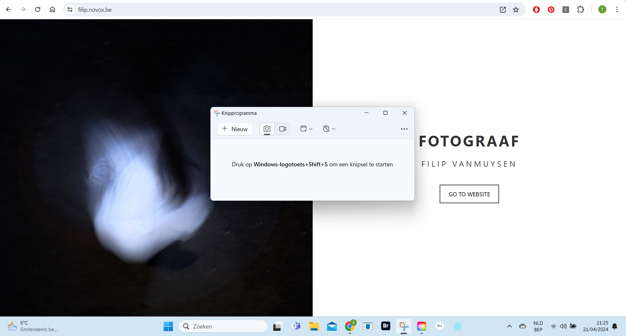This screenshot has width=626, height=336.
Task: Expand the delay timer dropdown
Action: pos(329,129)
